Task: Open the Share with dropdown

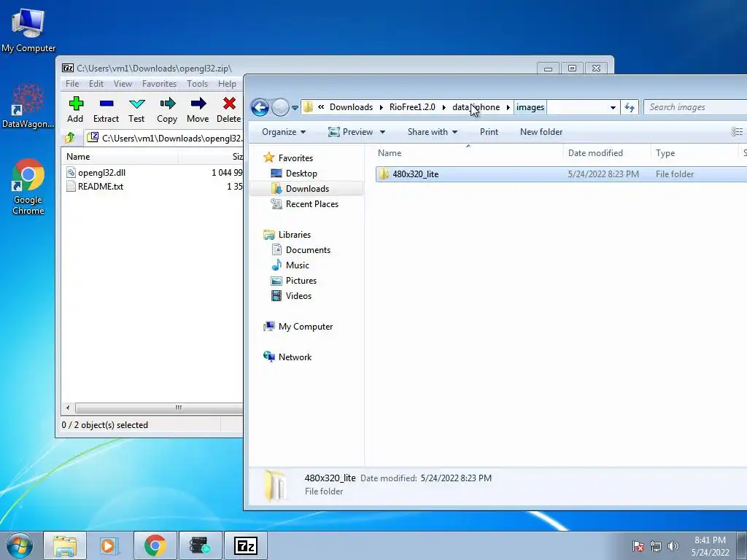Action: coord(432,132)
